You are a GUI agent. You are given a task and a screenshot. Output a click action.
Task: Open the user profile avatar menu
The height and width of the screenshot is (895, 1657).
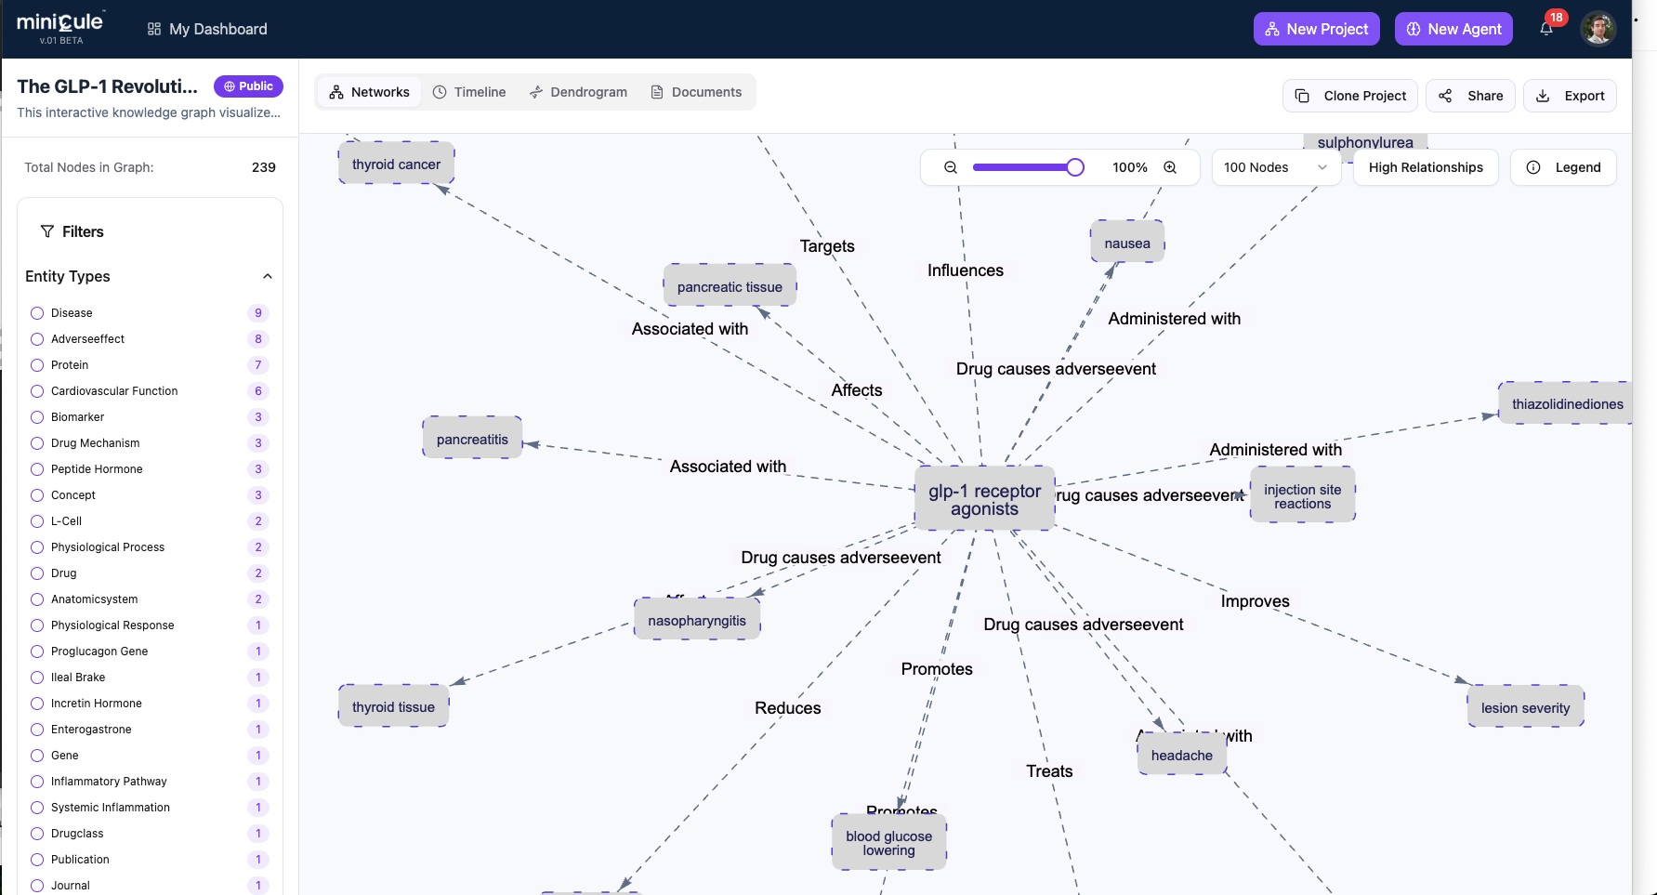[x=1598, y=29]
